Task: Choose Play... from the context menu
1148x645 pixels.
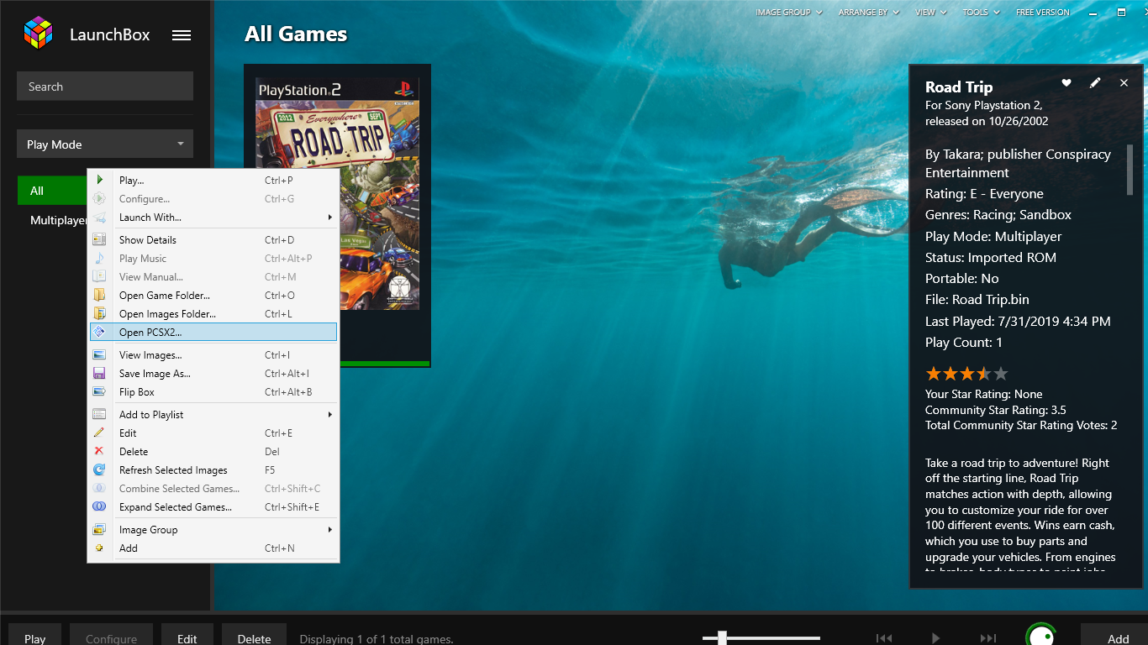Action: click(x=213, y=180)
